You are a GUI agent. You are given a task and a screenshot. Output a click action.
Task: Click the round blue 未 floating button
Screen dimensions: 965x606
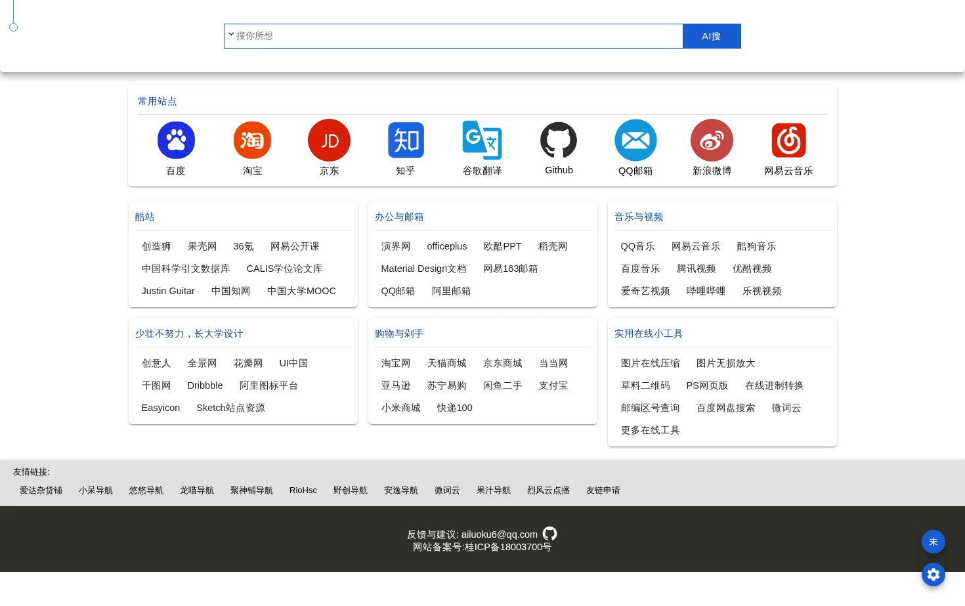[x=933, y=542]
